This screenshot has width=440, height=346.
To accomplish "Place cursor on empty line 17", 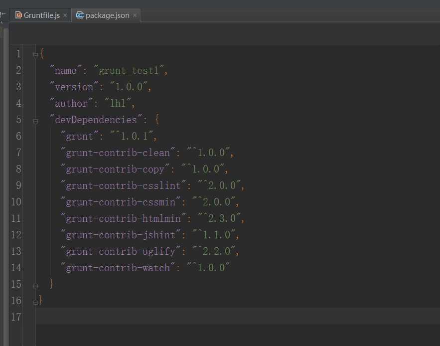I will tap(238, 316).
